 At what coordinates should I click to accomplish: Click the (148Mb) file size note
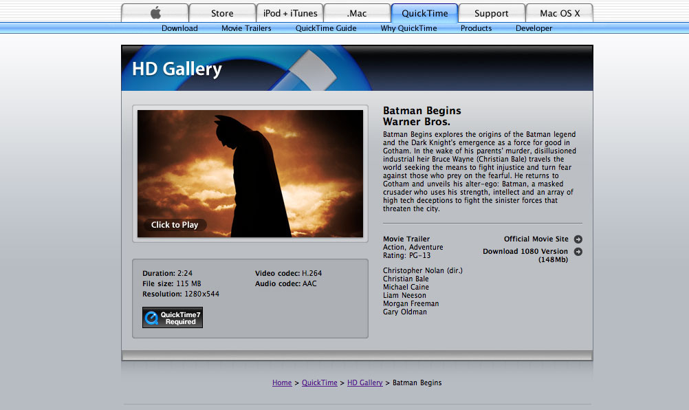point(554,260)
